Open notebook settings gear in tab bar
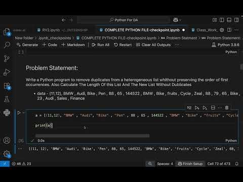Image resolution: width=243 pixels, height=182 pixels. tap(222, 30)
